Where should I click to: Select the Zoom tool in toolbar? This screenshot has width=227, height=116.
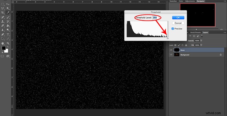(x=8, y=43)
